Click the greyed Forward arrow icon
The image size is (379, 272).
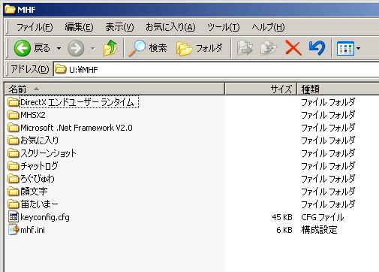click(x=76, y=48)
